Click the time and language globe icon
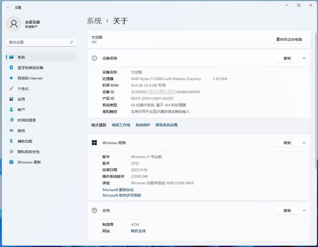 click(x=11, y=120)
